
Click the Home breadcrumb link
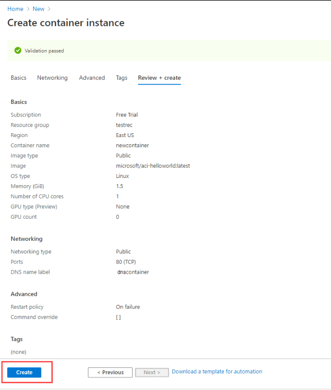point(15,9)
